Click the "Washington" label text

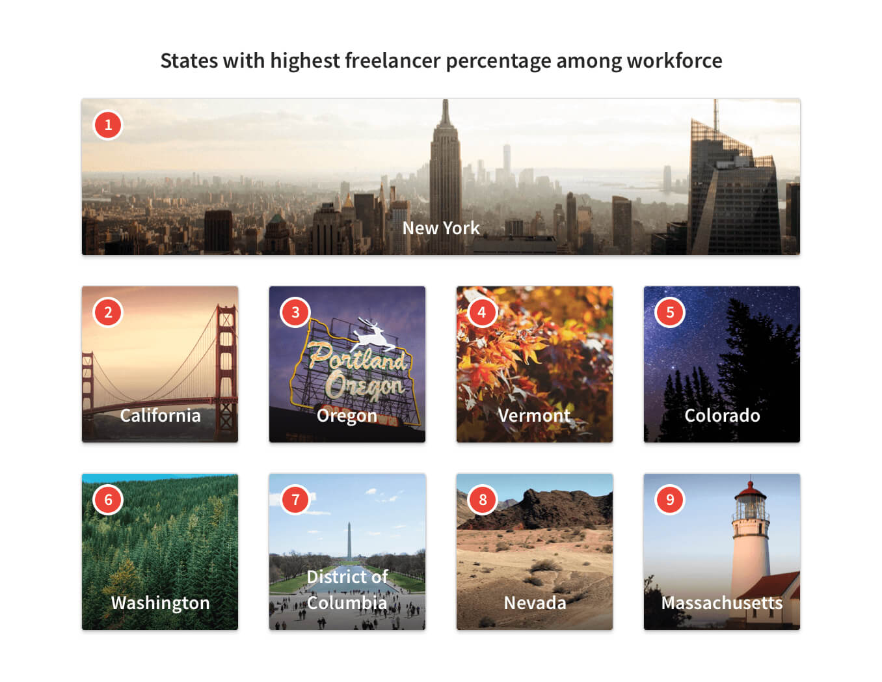[160, 603]
